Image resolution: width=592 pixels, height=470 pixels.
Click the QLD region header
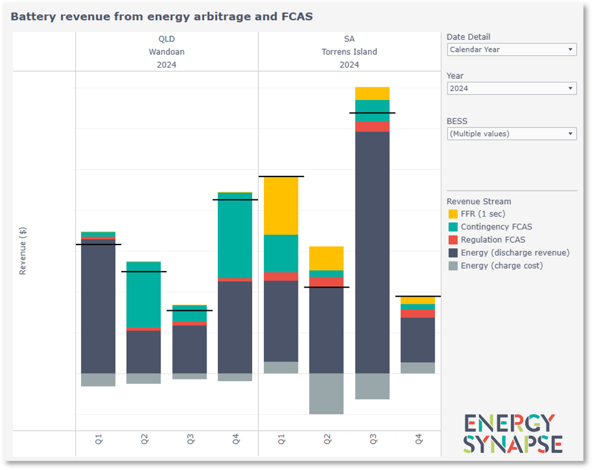point(166,39)
